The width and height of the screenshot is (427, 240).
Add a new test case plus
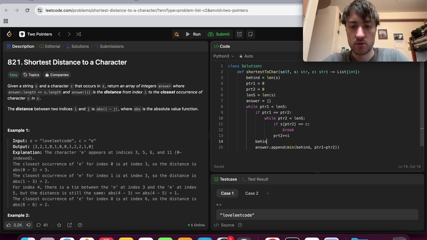267,193
